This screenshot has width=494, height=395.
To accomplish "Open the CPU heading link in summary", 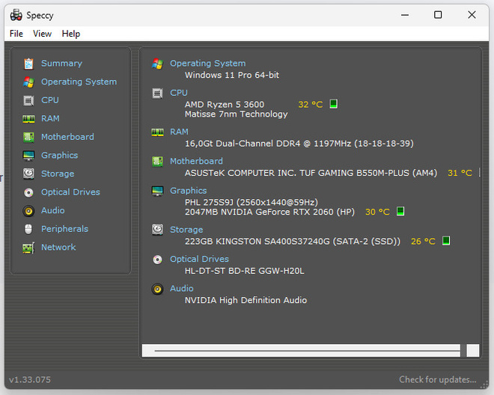I will pos(179,93).
